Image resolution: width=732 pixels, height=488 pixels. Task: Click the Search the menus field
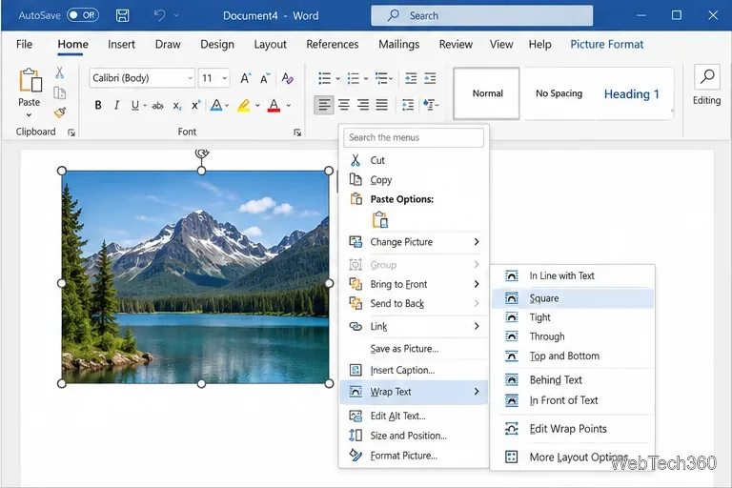coord(414,138)
